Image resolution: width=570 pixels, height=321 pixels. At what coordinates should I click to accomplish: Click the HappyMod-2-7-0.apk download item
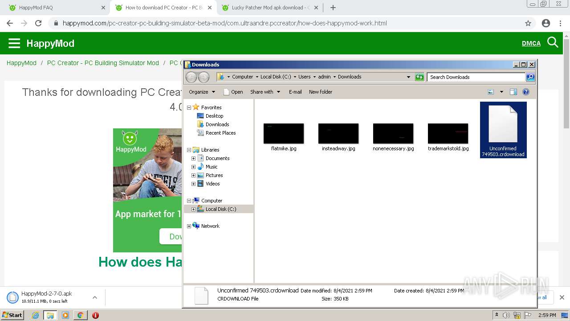(x=47, y=297)
